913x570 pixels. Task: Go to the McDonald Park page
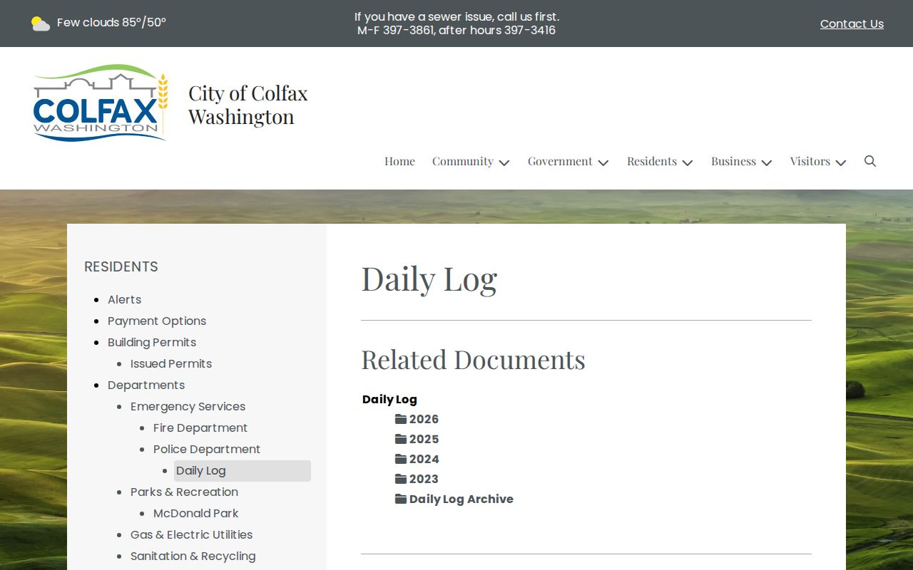195,513
